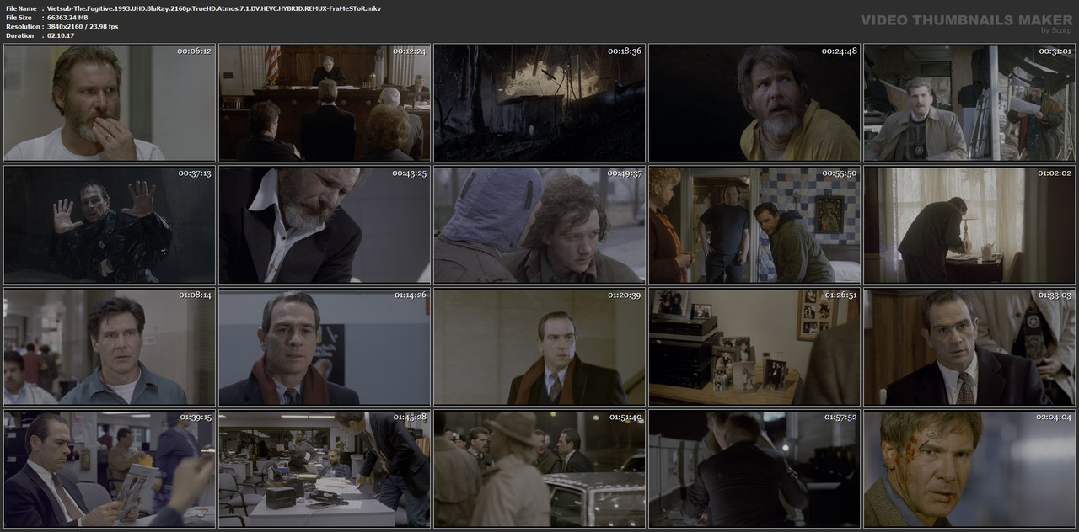Select the thumbnail timestamped 01:33:03
Image resolution: width=1079 pixels, height=532 pixels.
[969, 347]
